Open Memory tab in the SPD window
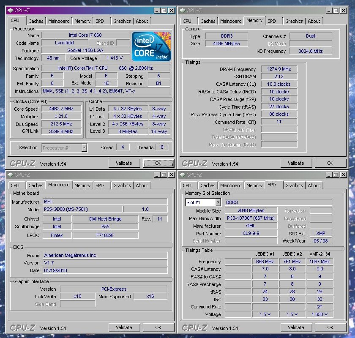 pyautogui.click(x=254, y=185)
